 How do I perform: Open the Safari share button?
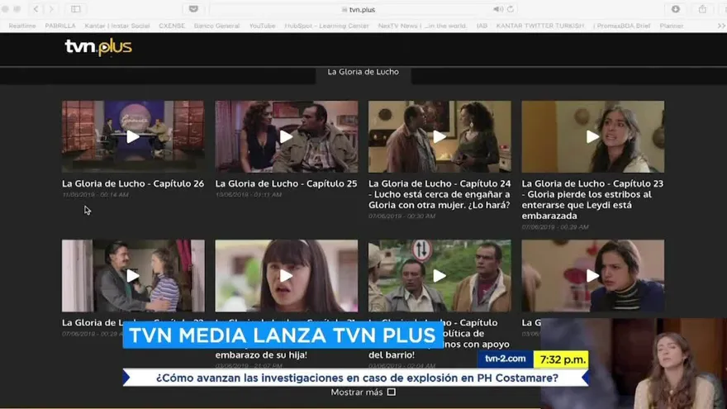tap(702, 9)
